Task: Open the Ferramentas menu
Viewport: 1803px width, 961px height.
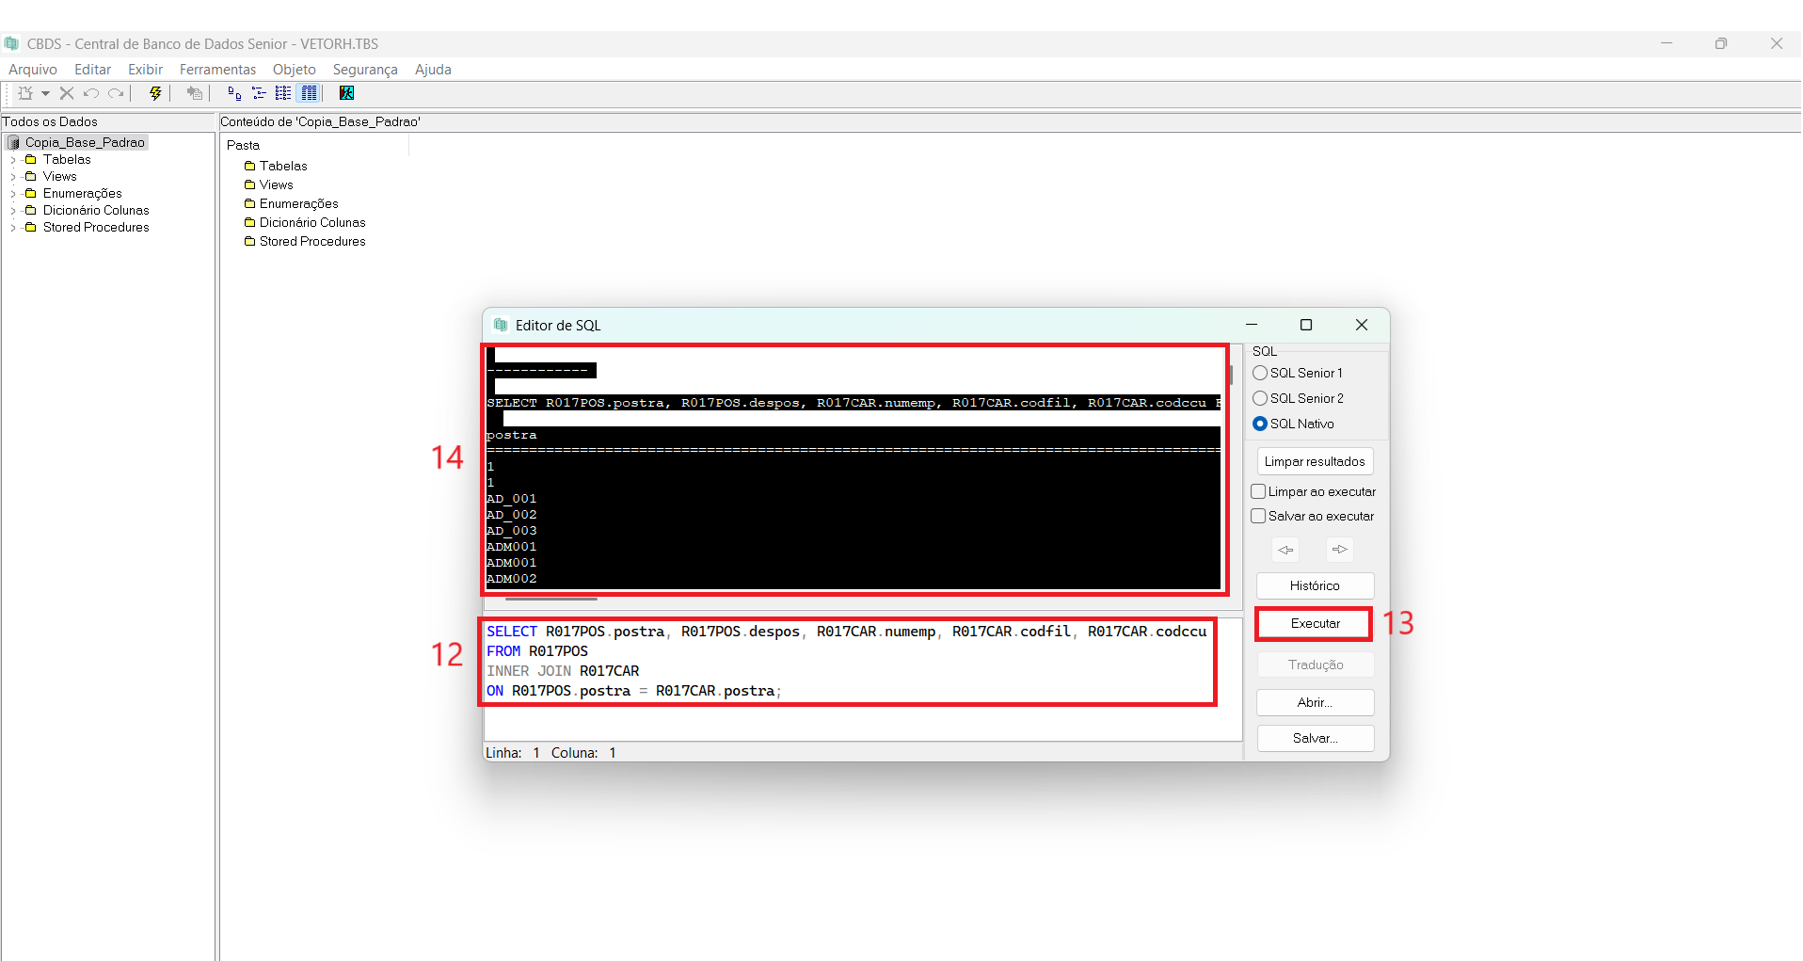Action: click(x=217, y=70)
